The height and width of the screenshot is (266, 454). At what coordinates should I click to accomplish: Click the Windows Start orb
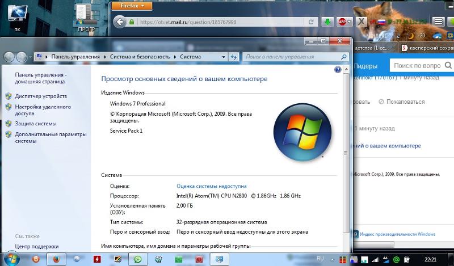11,259
